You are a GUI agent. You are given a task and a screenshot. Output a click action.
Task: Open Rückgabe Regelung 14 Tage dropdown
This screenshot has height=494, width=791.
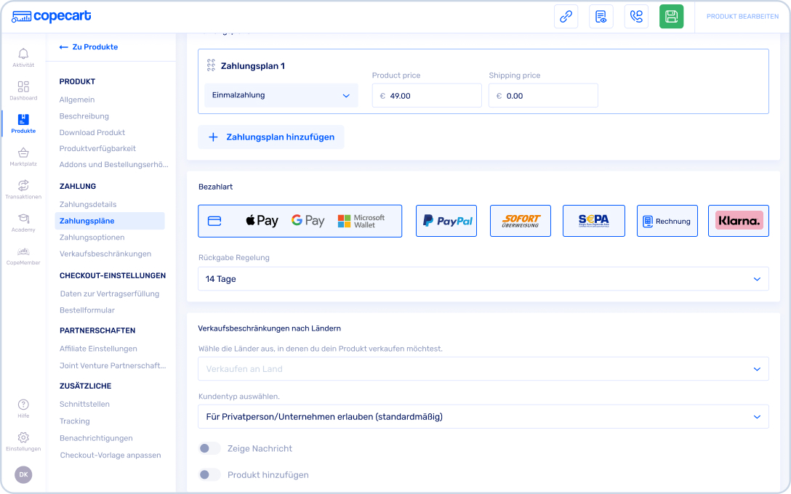coord(483,279)
